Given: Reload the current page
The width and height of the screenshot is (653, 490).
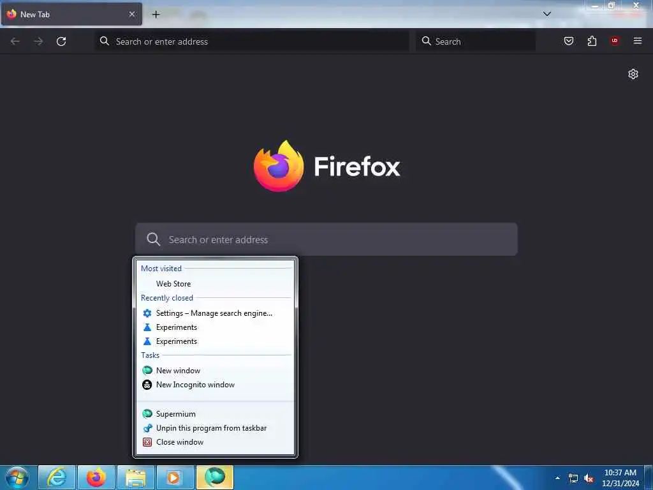Looking at the screenshot, I should (x=61, y=41).
